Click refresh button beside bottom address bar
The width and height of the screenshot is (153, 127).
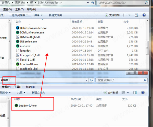(x=92, y=80)
